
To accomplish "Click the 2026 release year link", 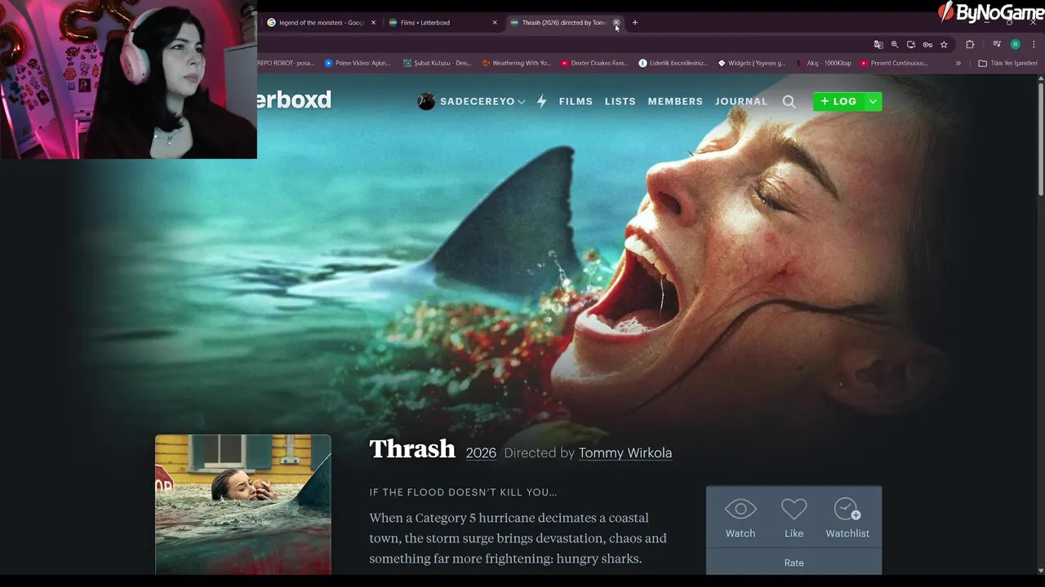I will point(481,452).
